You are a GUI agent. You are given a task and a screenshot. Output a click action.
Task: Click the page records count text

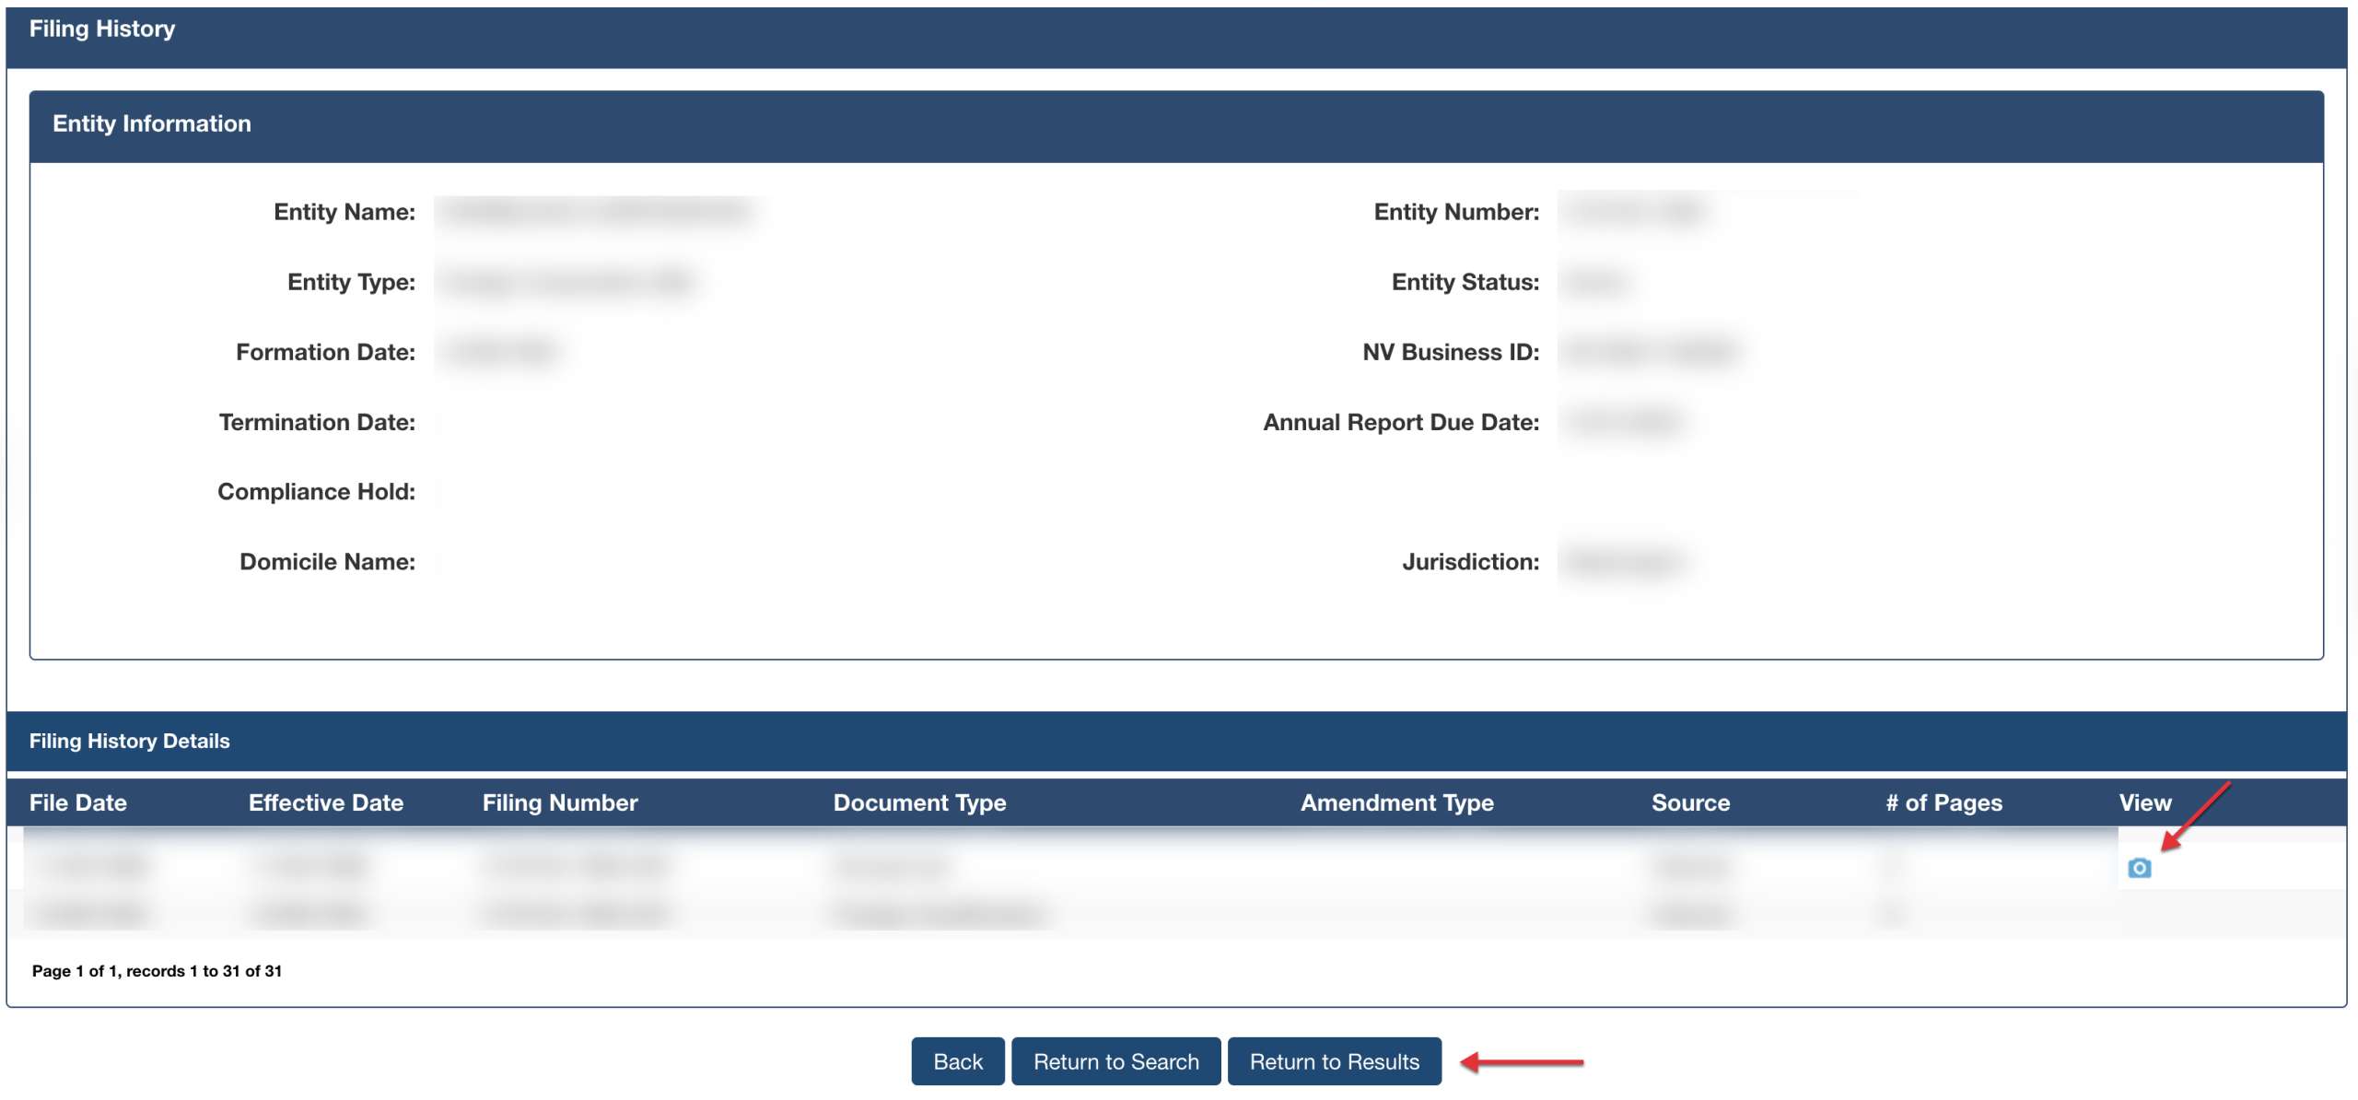tap(157, 971)
